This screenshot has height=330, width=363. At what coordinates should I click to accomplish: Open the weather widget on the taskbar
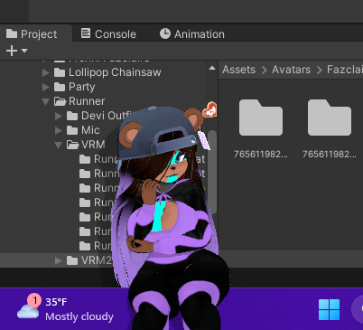(65, 308)
